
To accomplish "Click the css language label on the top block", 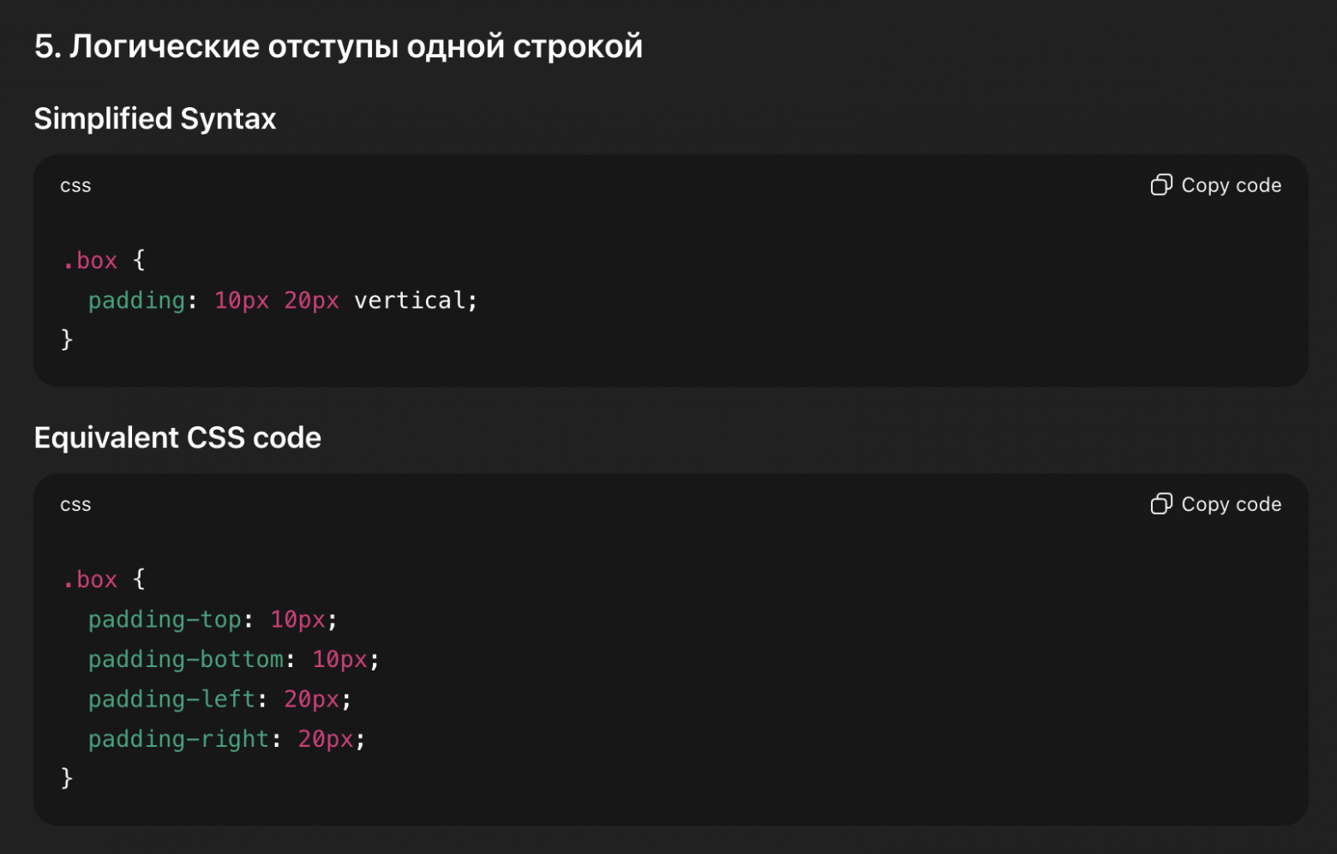I will tap(75, 184).
